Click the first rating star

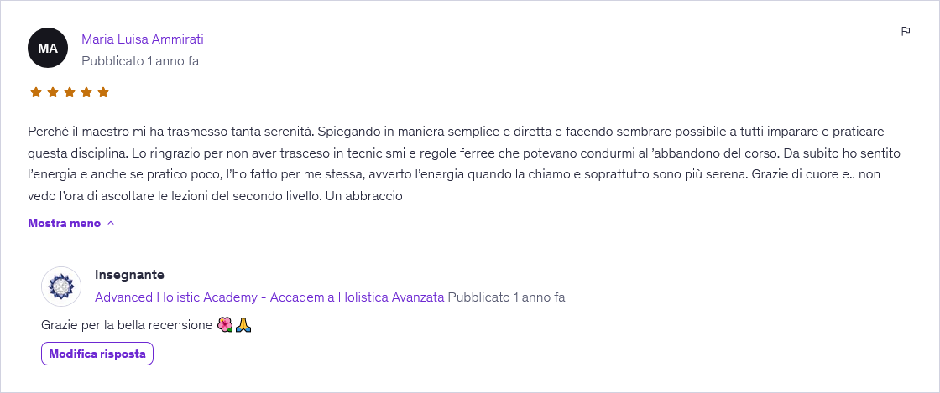[36, 92]
